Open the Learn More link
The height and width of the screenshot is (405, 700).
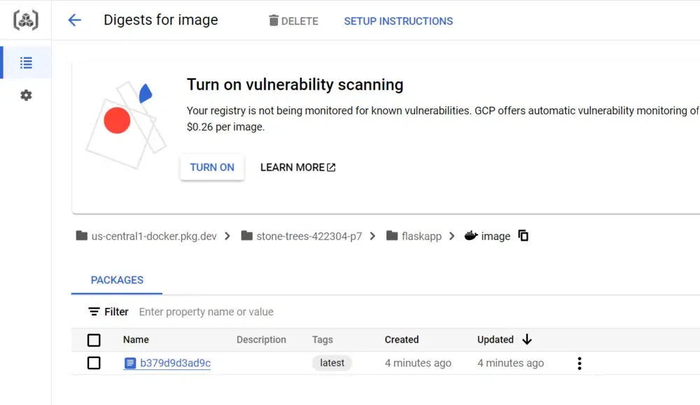coord(297,167)
